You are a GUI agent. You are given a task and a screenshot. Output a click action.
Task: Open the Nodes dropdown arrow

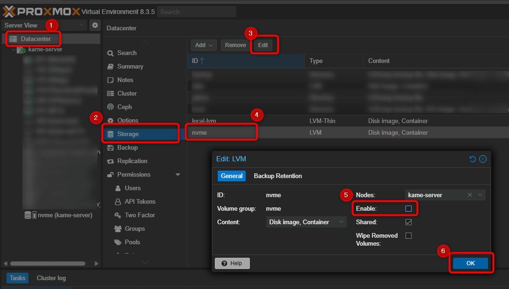coord(480,195)
